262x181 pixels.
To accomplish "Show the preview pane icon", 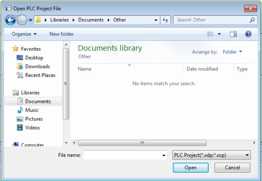I will [x=233, y=34].
